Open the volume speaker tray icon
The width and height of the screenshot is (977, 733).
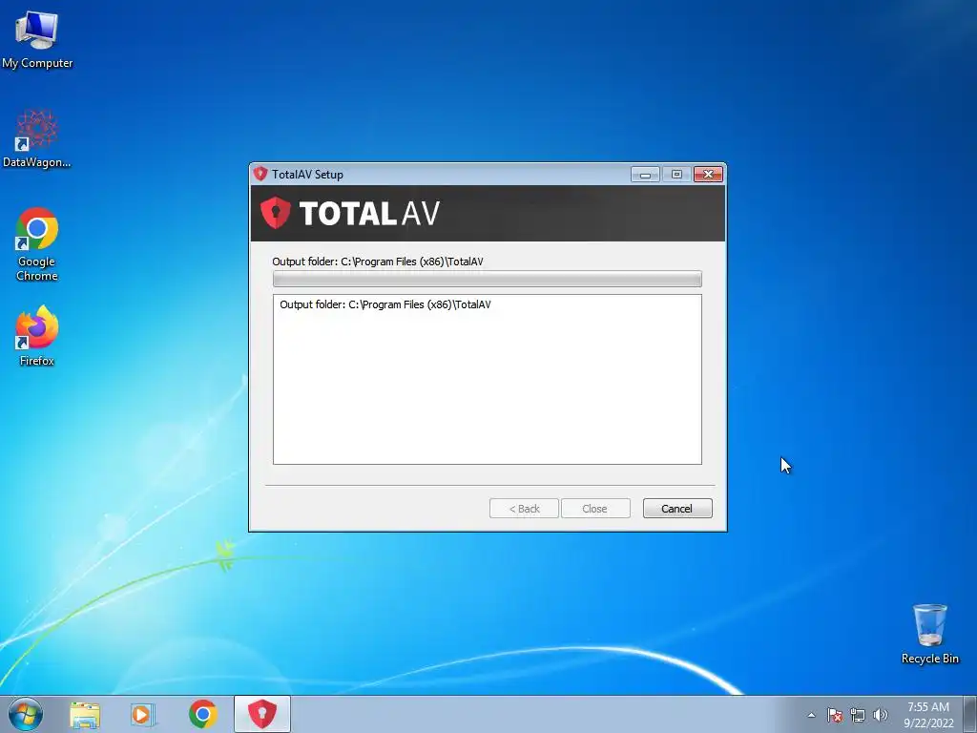(881, 715)
